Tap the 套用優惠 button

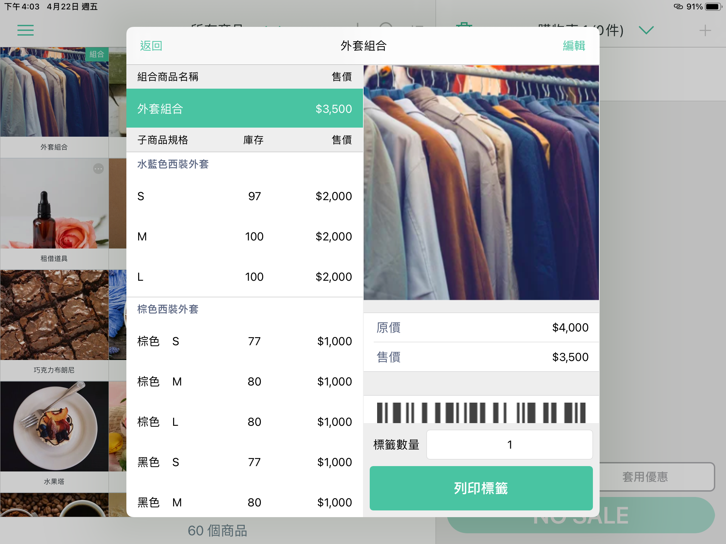[x=657, y=477]
